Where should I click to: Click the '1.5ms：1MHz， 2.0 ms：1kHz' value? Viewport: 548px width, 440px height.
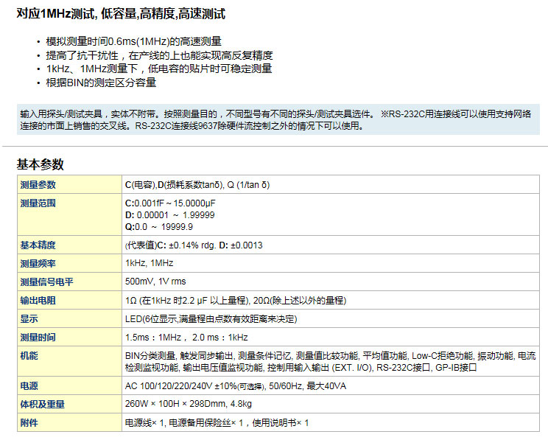coord(186,338)
